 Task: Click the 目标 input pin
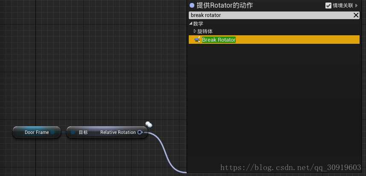[x=73, y=132]
